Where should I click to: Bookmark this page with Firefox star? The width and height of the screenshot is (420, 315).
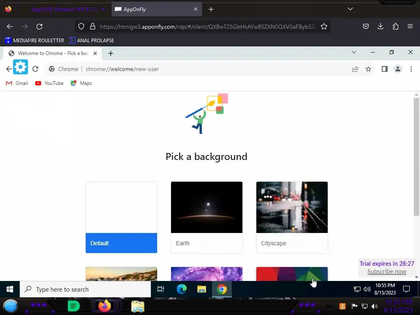coord(324,26)
